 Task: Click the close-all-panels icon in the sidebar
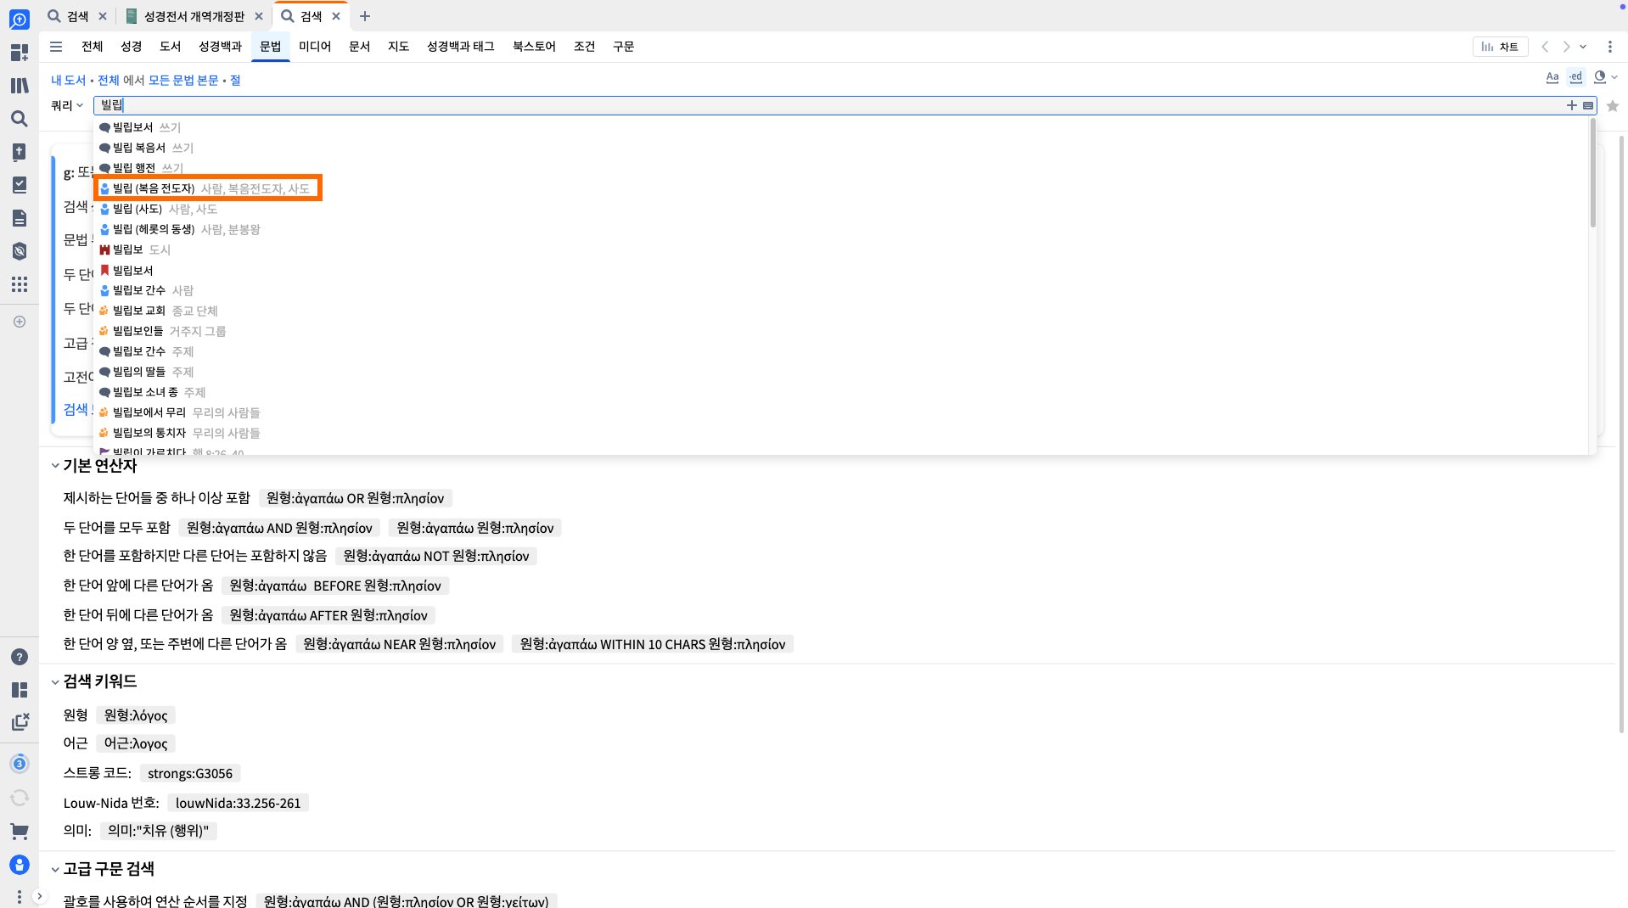tap(19, 722)
